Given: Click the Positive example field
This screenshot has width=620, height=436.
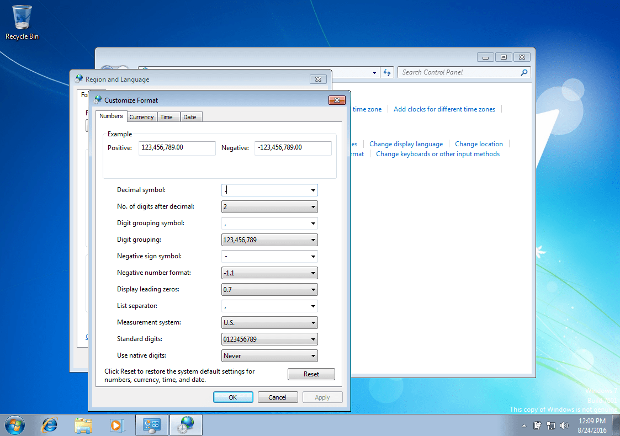Looking at the screenshot, I should (x=177, y=148).
